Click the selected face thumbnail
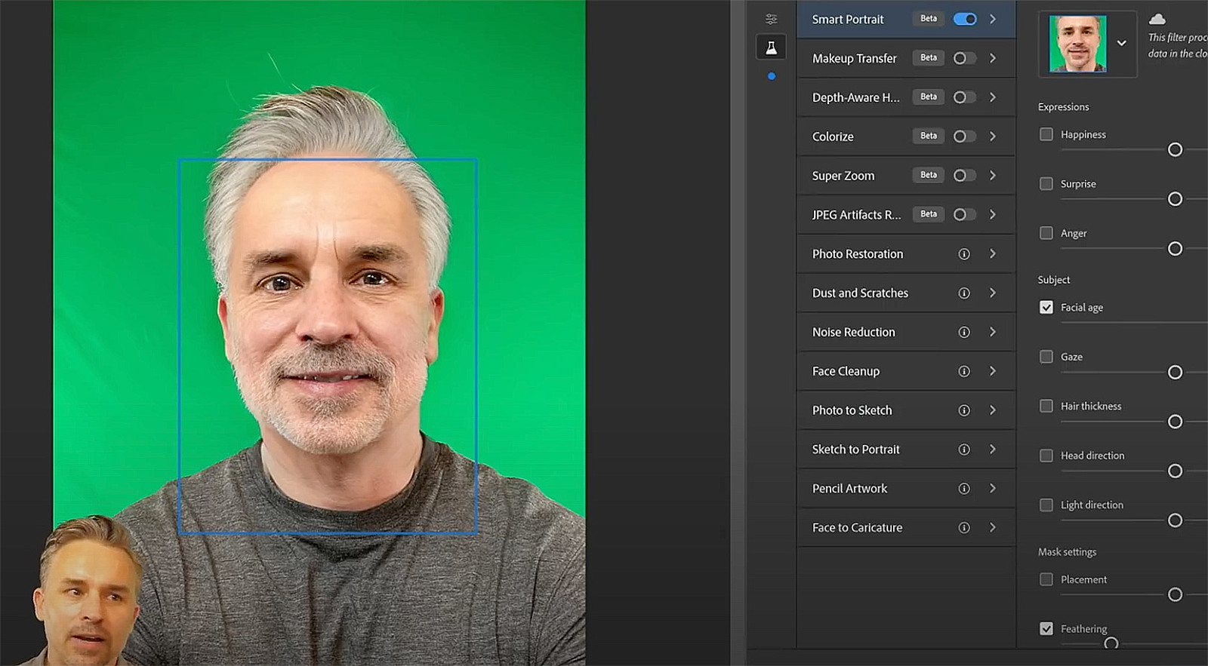The height and width of the screenshot is (666, 1208). pos(1077,44)
